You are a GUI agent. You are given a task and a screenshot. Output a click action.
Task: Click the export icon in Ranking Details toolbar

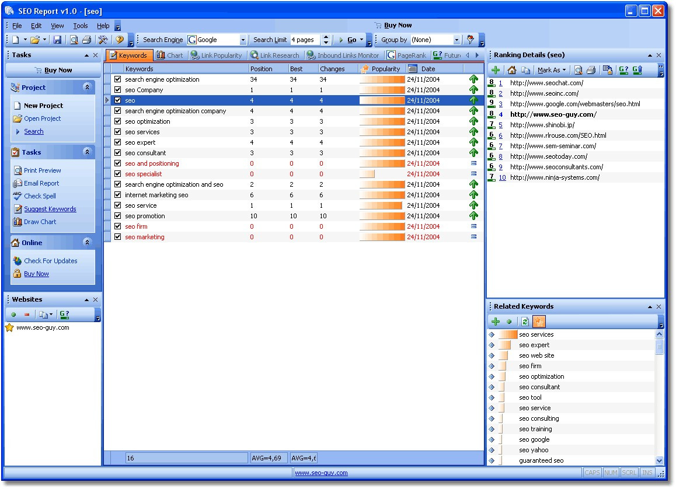tap(608, 70)
